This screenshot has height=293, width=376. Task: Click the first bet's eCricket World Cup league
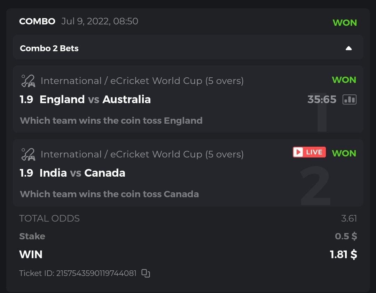click(142, 81)
